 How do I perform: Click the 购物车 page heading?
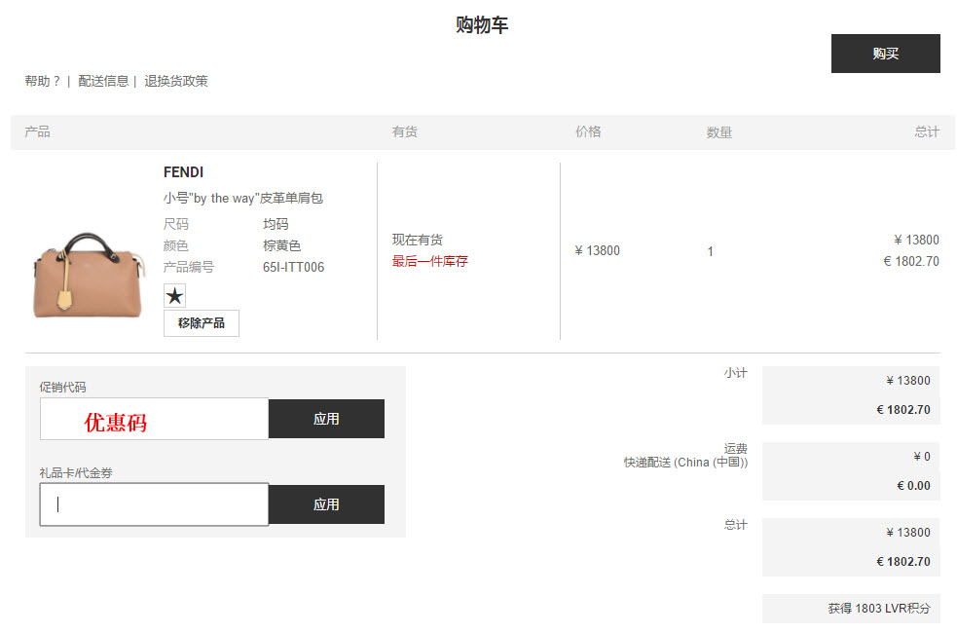coord(482,25)
